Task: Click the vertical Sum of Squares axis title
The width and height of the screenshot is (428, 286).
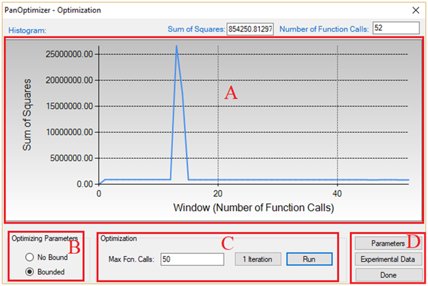Action: [x=27, y=115]
